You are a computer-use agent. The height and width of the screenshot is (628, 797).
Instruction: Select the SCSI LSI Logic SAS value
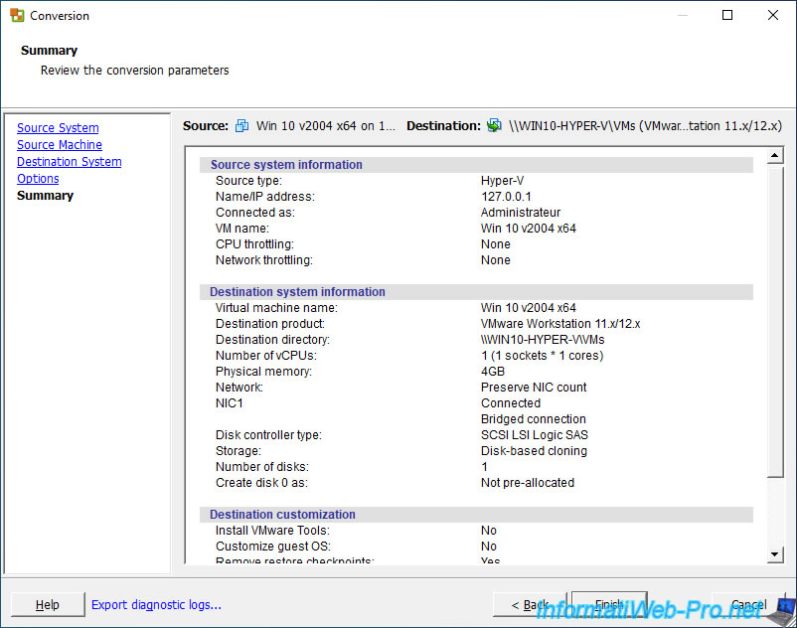535,435
